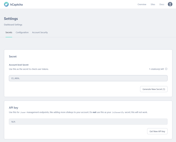Click the Settings page heading
The height and width of the screenshot is (142, 176).
point(11,19)
